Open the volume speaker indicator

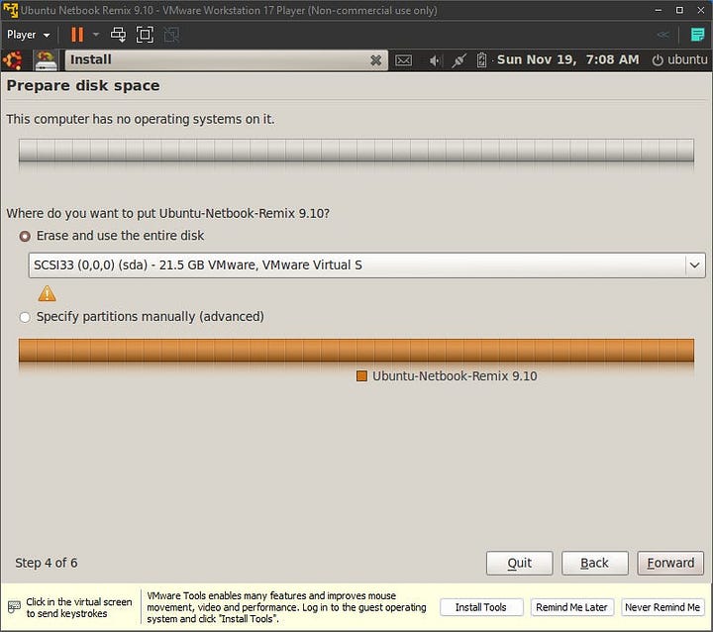(435, 60)
